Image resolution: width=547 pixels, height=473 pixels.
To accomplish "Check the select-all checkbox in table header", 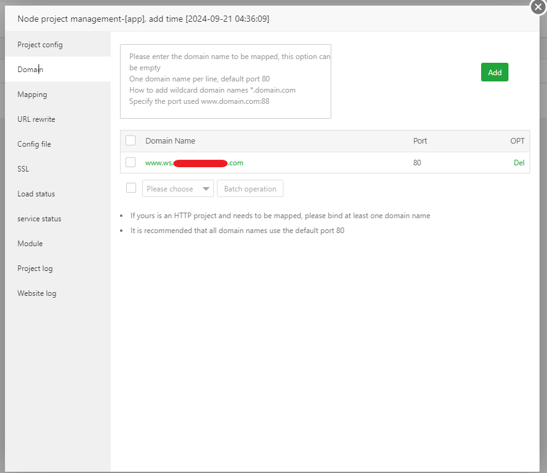I will (x=131, y=140).
